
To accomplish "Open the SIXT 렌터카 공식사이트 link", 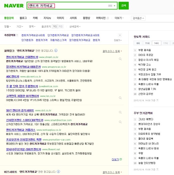I will click(x=20, y=110).
